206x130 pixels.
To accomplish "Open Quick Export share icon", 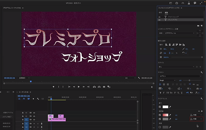I will tap(177, 3).
